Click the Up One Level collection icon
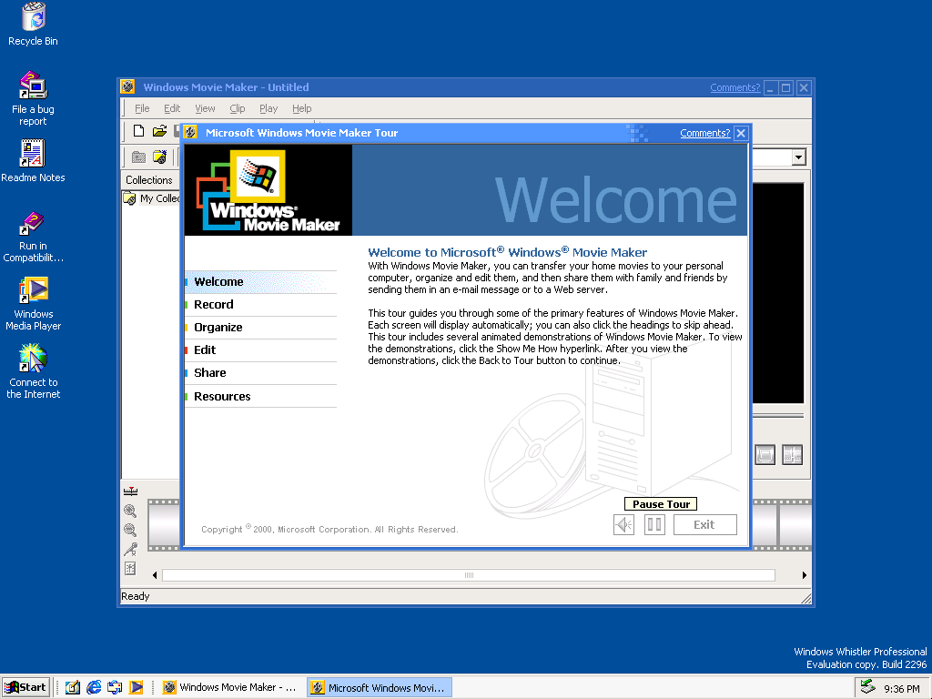 coord(138,157)
